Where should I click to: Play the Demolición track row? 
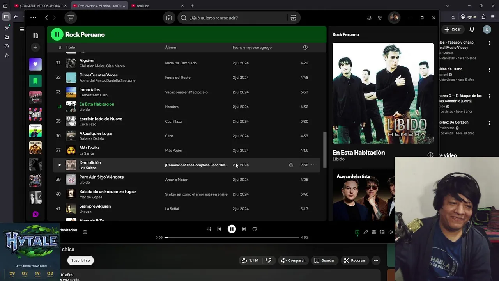(60, 165)
